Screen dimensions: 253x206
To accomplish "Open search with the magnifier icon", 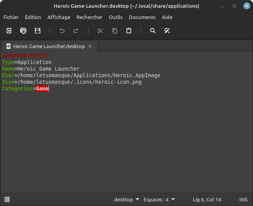I will pos(152,31).
